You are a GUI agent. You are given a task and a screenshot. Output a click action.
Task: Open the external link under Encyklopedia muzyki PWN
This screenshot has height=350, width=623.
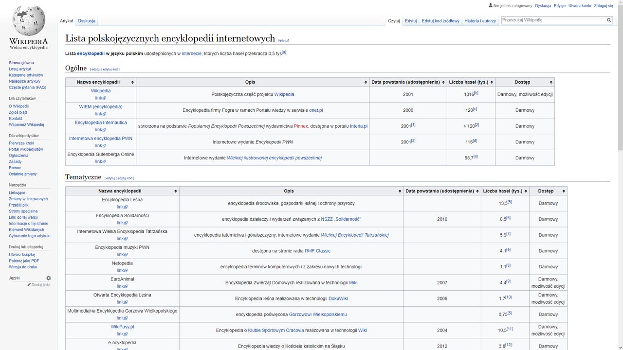point(122,254)
